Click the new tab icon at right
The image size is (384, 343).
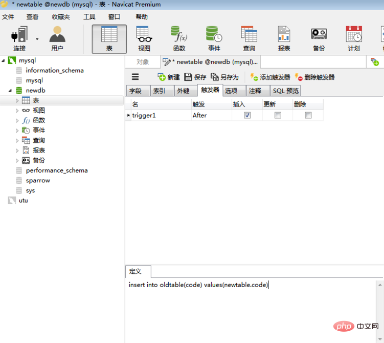coord(375,62)
